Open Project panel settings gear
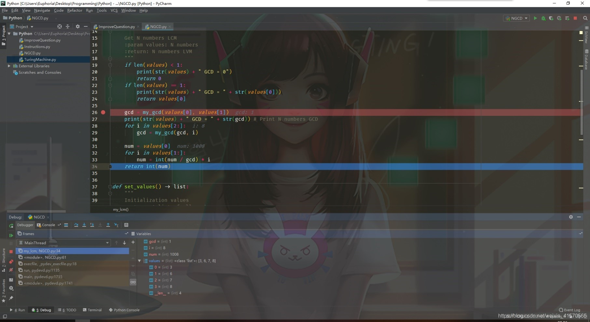590x322 pixels. coord(77,26)
